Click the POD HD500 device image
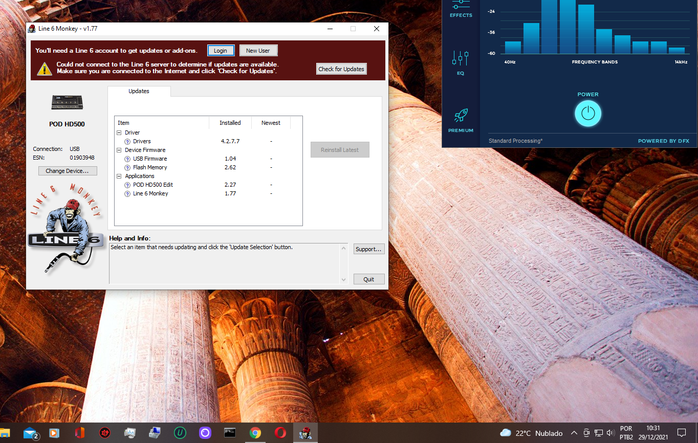 pyautogui.click(x=67, y=103)
